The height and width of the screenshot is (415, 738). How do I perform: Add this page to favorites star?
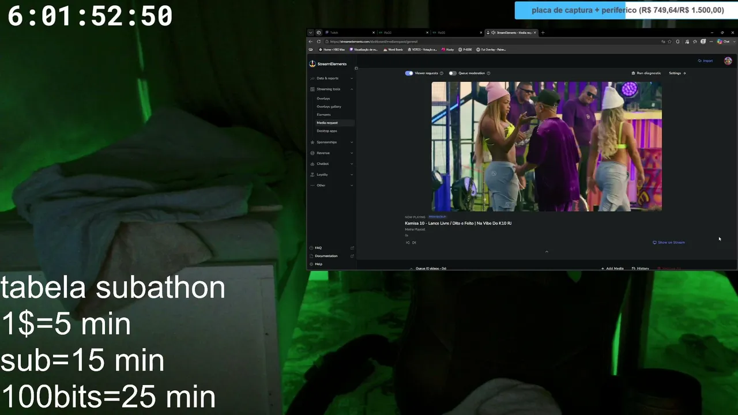pos(671,41)
